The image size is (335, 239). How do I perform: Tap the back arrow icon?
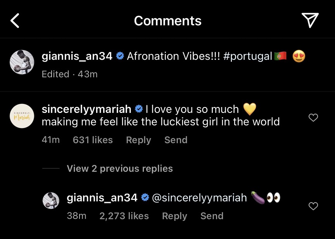coord(15,21)
